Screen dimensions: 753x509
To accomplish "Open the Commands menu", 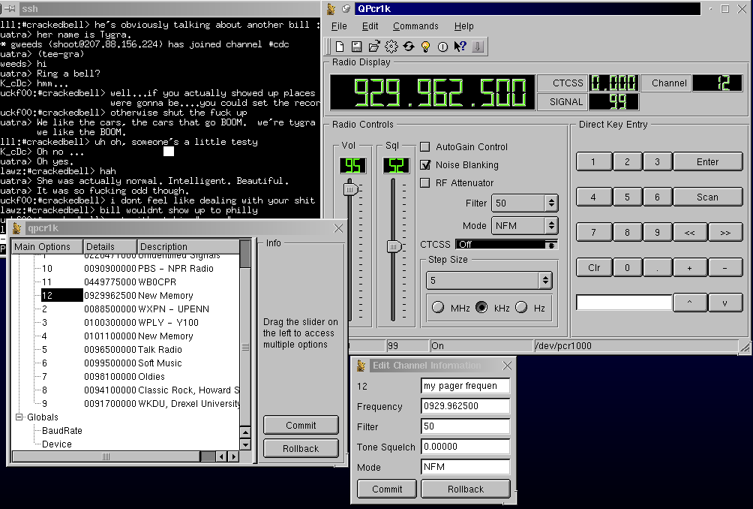I will pos(415,26).
